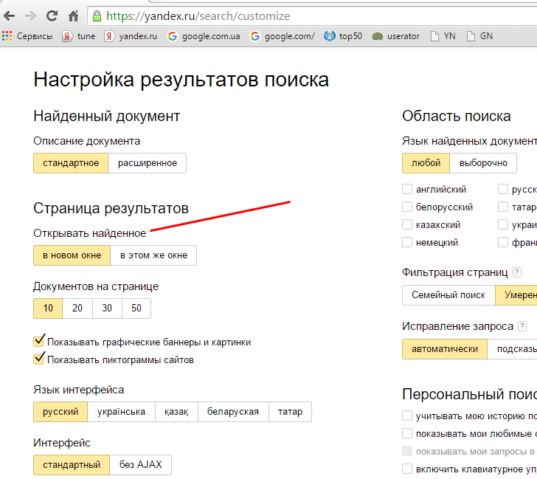Image resolution: width=537 pixels, height=479 pixels.
Task: Check the немецкий language checkbox
Action: (x=407, y=243)
